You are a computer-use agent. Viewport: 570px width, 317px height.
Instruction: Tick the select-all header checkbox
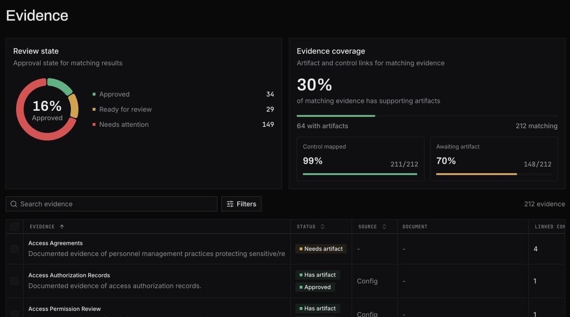point(15,227)
